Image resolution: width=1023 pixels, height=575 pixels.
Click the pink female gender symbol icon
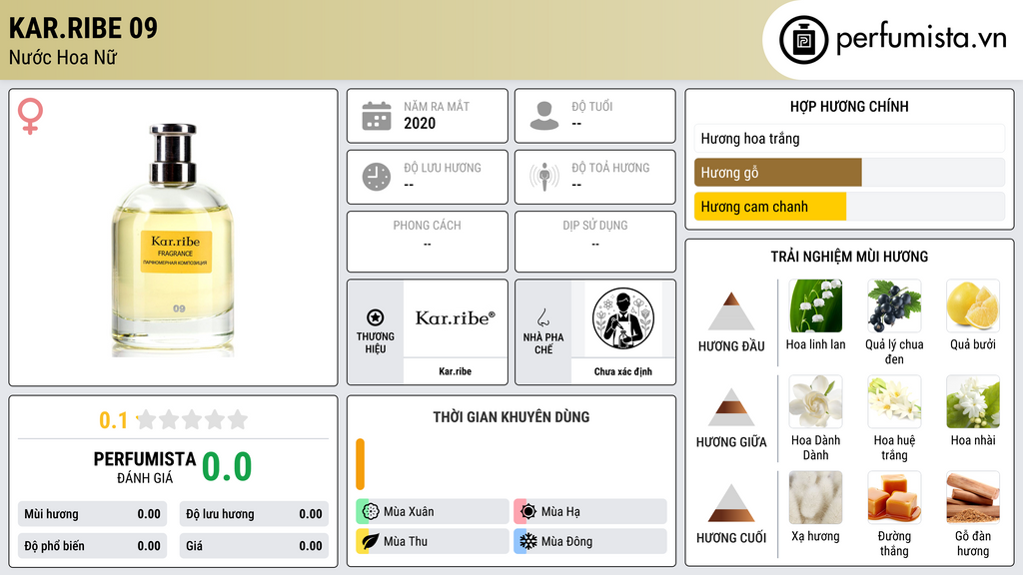30,116
